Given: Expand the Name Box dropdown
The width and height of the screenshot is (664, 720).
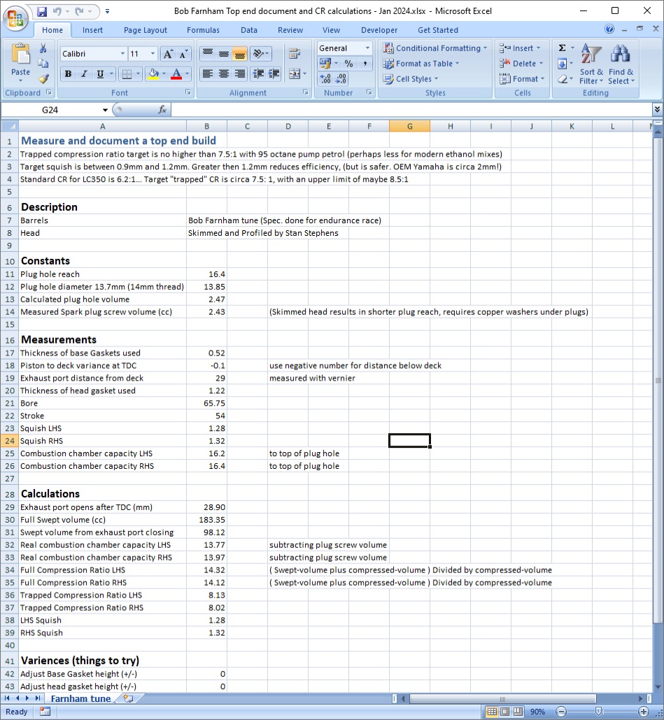Looking at the screenshot, I should coord(105,110).
